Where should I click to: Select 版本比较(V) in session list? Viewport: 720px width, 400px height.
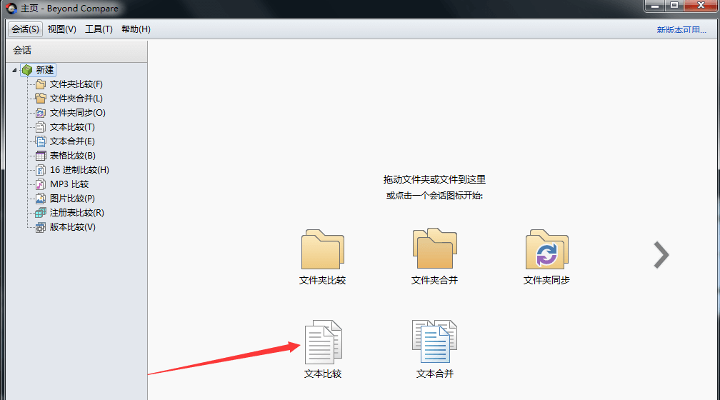(72, 227)
